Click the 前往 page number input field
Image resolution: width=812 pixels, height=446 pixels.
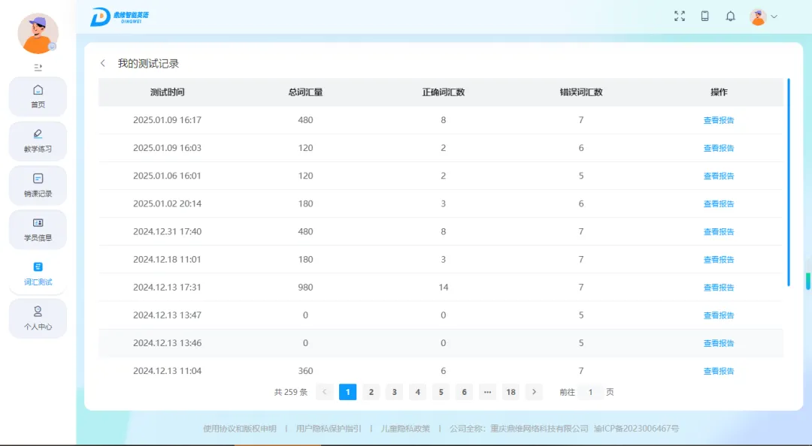coord(590,392)
